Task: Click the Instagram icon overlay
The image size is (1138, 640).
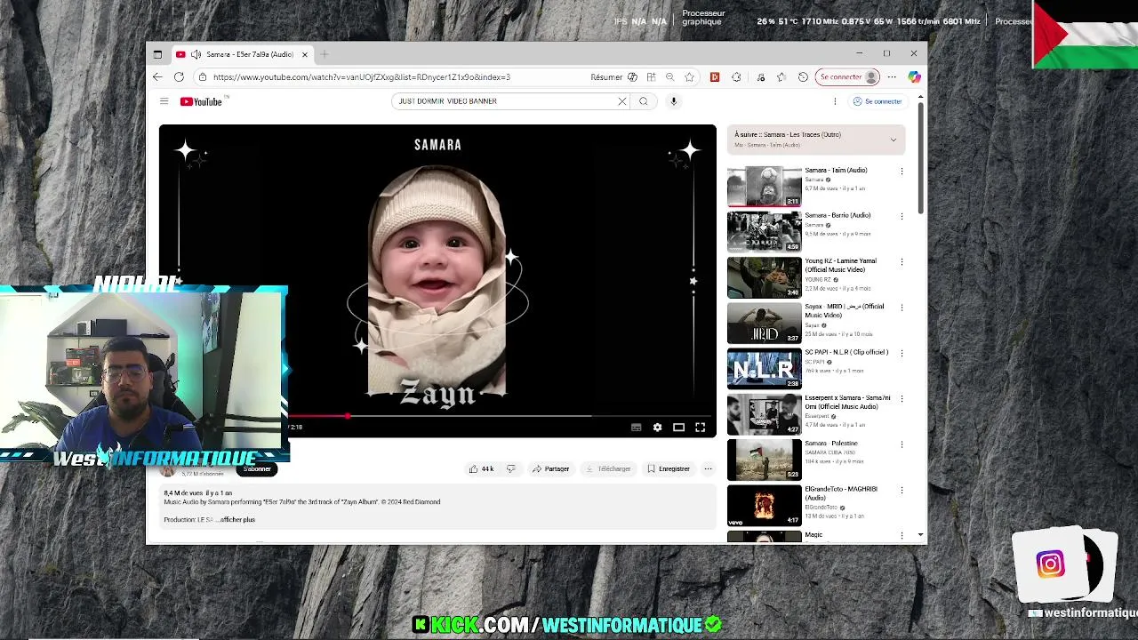Action: point(1050,564)
